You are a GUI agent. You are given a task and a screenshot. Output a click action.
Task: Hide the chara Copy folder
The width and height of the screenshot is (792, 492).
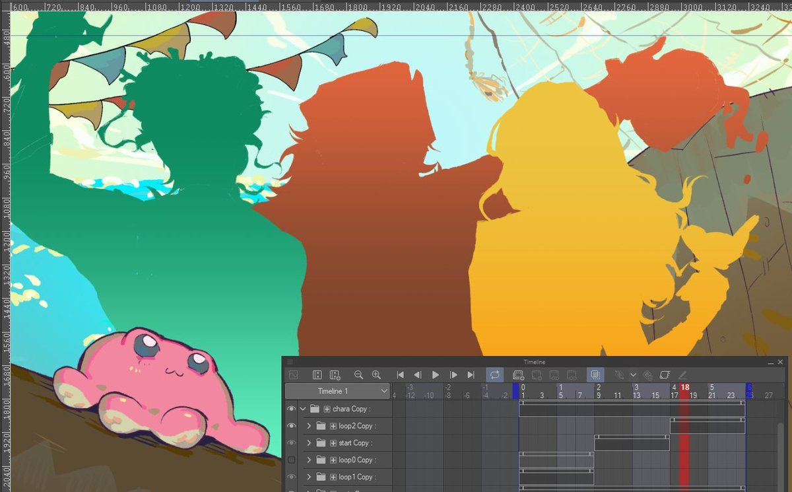pos(291,409)
